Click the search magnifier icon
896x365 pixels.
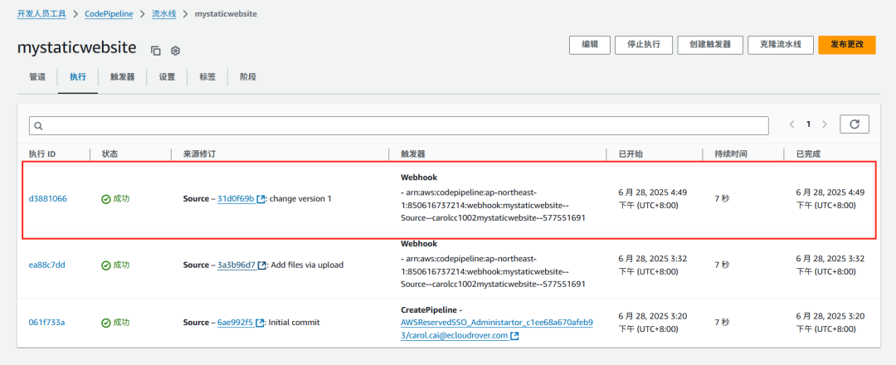[x=38, y=125]
